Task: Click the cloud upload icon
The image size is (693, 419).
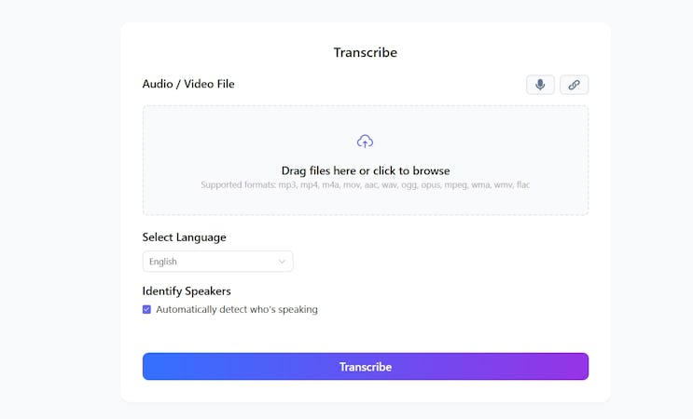Action: [365, 142]
